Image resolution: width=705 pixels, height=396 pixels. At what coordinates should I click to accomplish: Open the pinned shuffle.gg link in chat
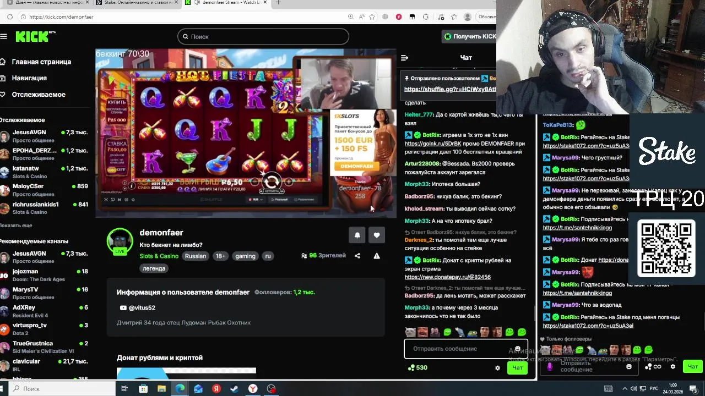coord(450,89)
